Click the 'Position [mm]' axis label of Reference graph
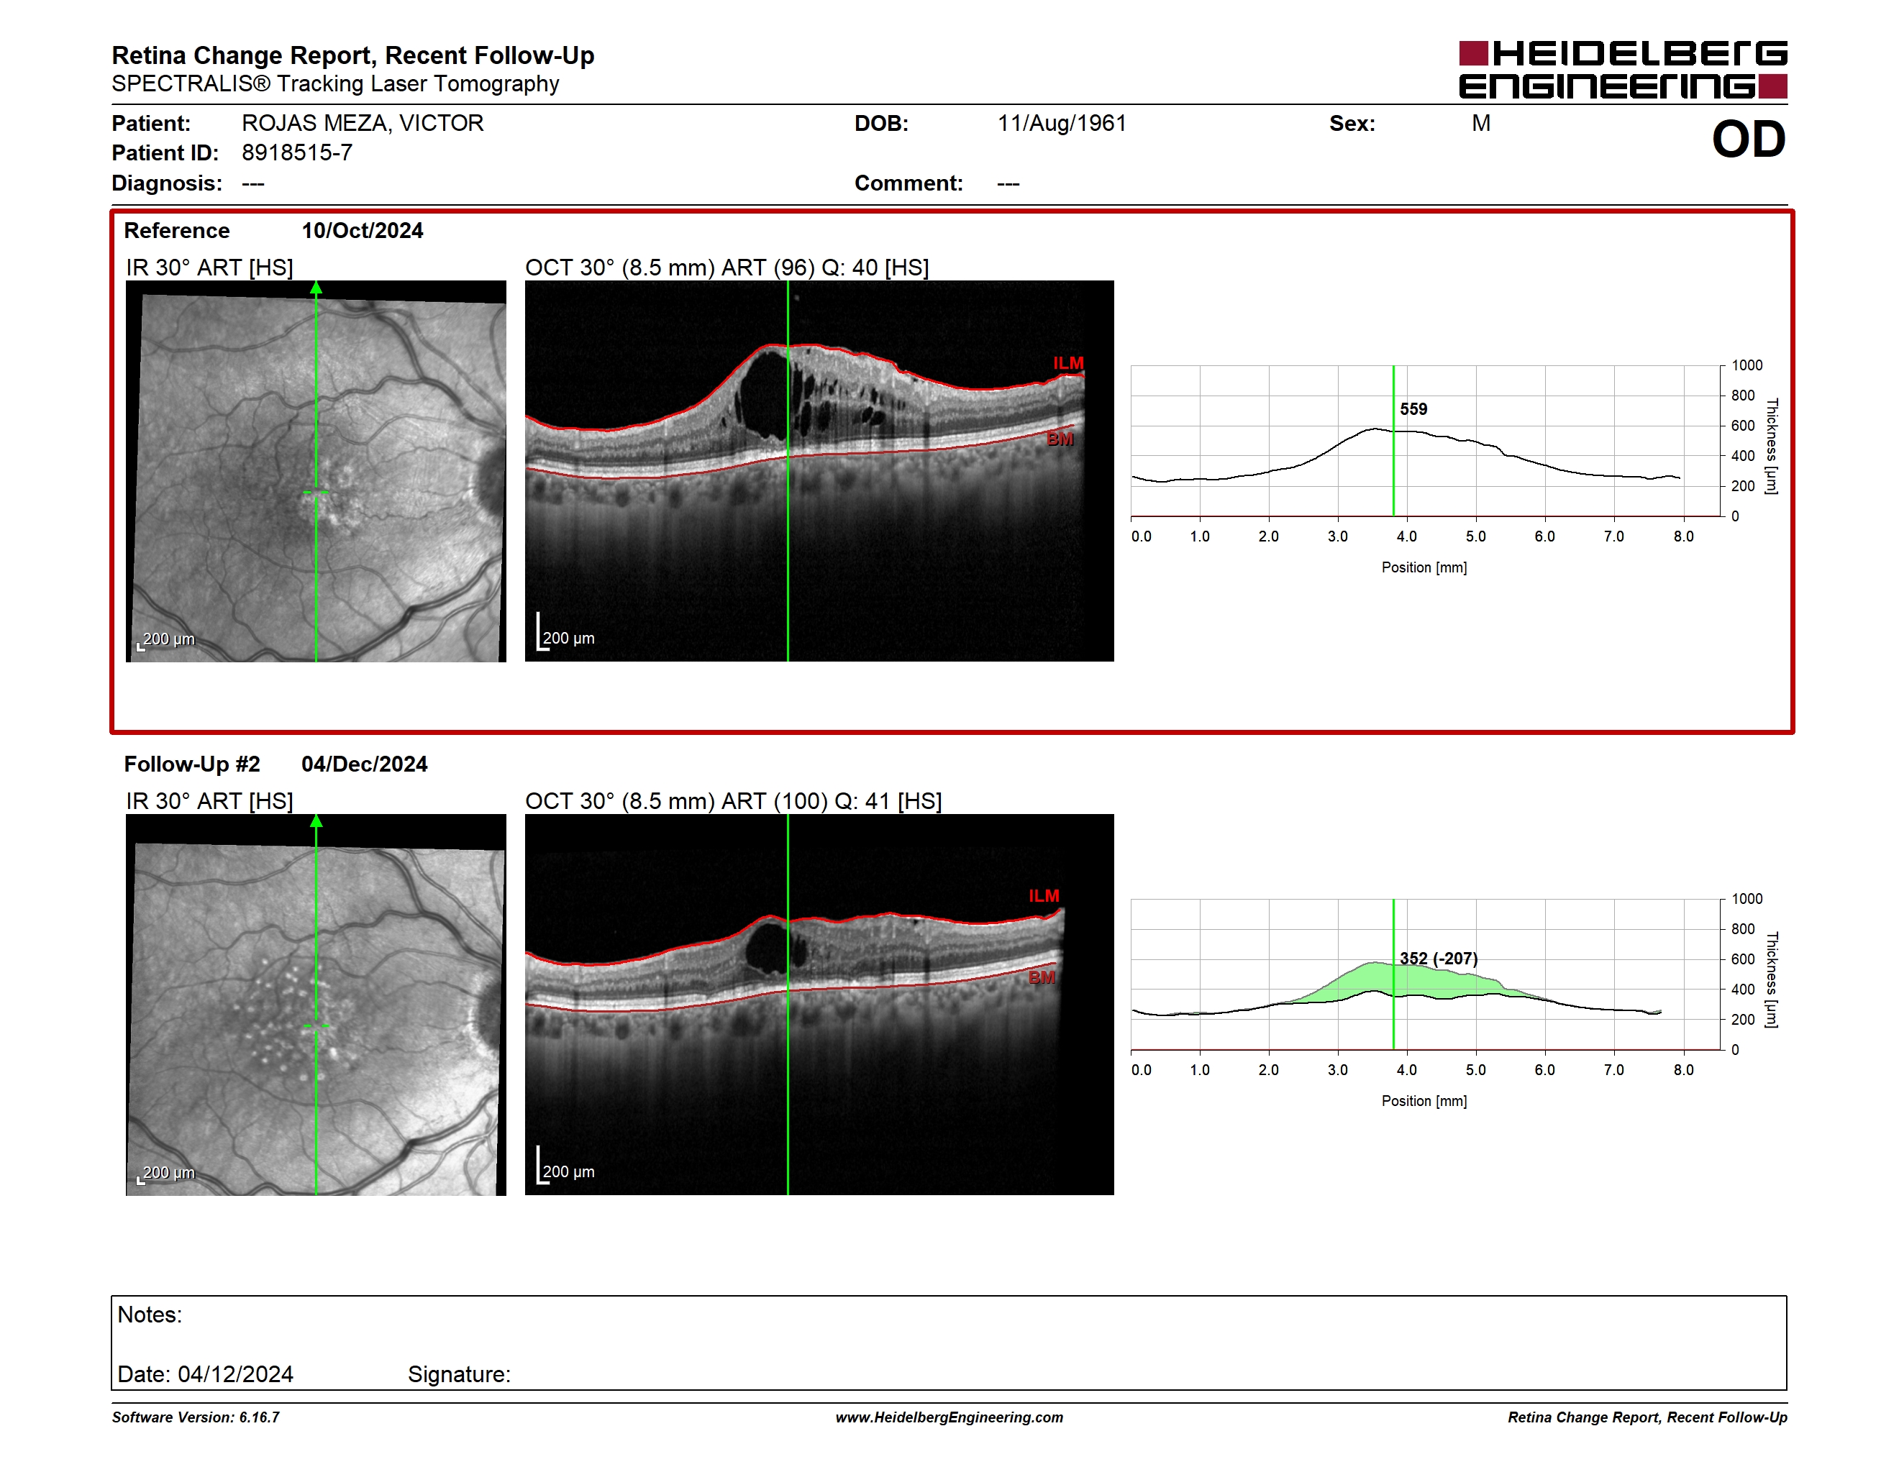 pyautogui.click(x=1424, y=567)
